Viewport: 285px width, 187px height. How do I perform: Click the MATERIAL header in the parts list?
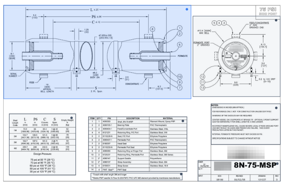(168, 118)
